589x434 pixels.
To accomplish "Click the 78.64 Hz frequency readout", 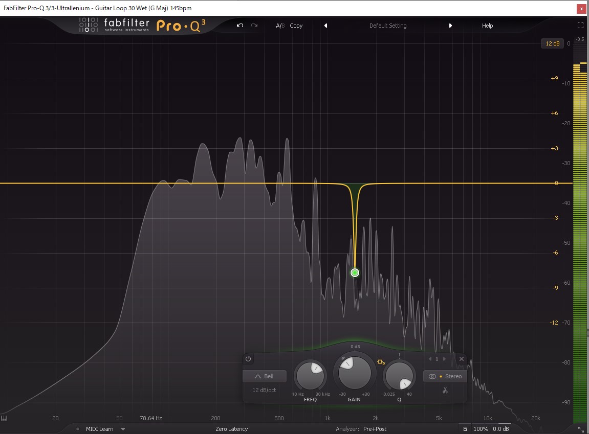I will pyautogui.click(x=150, y=418).
